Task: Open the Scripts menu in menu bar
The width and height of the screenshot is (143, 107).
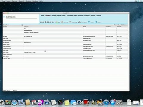Action: click(x=28, y=1)
